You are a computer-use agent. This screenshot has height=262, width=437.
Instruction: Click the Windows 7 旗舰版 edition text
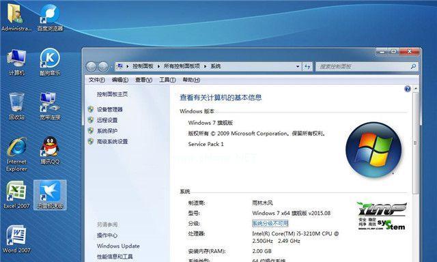click(210, 123)
